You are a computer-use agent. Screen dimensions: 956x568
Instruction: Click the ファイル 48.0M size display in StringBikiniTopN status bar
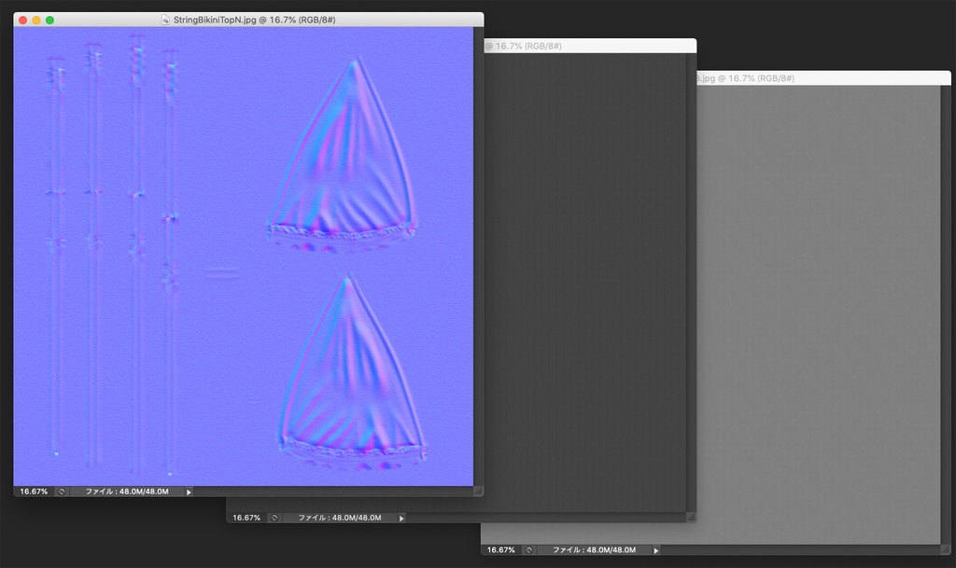pyautogui.click(x=126, y=491)
